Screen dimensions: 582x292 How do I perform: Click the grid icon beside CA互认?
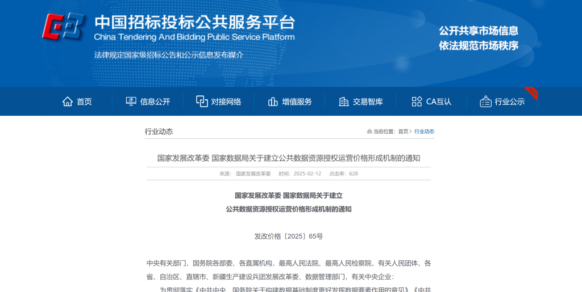[417, 101]
